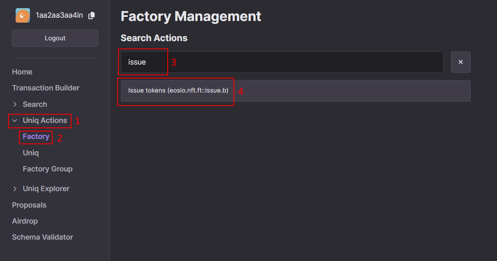Open the Uniq submenu item
This screenshot has width=497, height=261.
31,153
